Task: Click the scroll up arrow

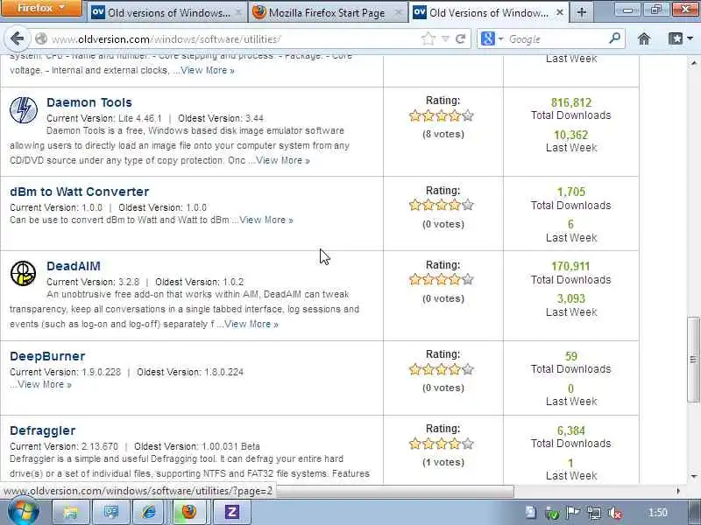Action: click(x=693, y=63)
